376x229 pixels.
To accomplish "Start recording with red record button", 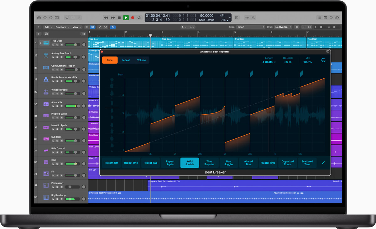I will 133,18.
